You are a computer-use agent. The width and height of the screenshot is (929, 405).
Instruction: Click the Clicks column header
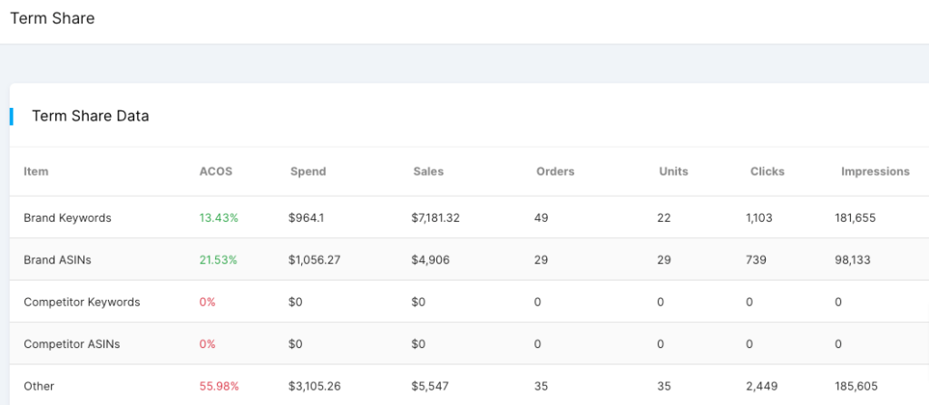[x=768, y=171]
